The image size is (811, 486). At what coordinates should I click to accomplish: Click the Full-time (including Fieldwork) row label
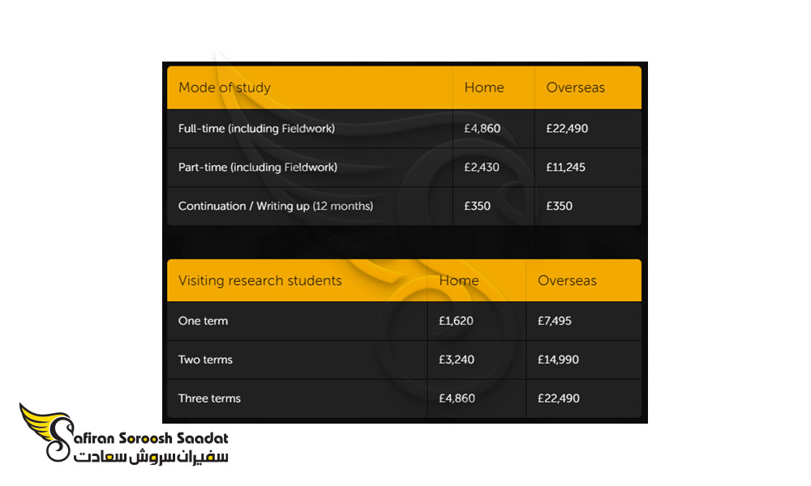[256, 129]
